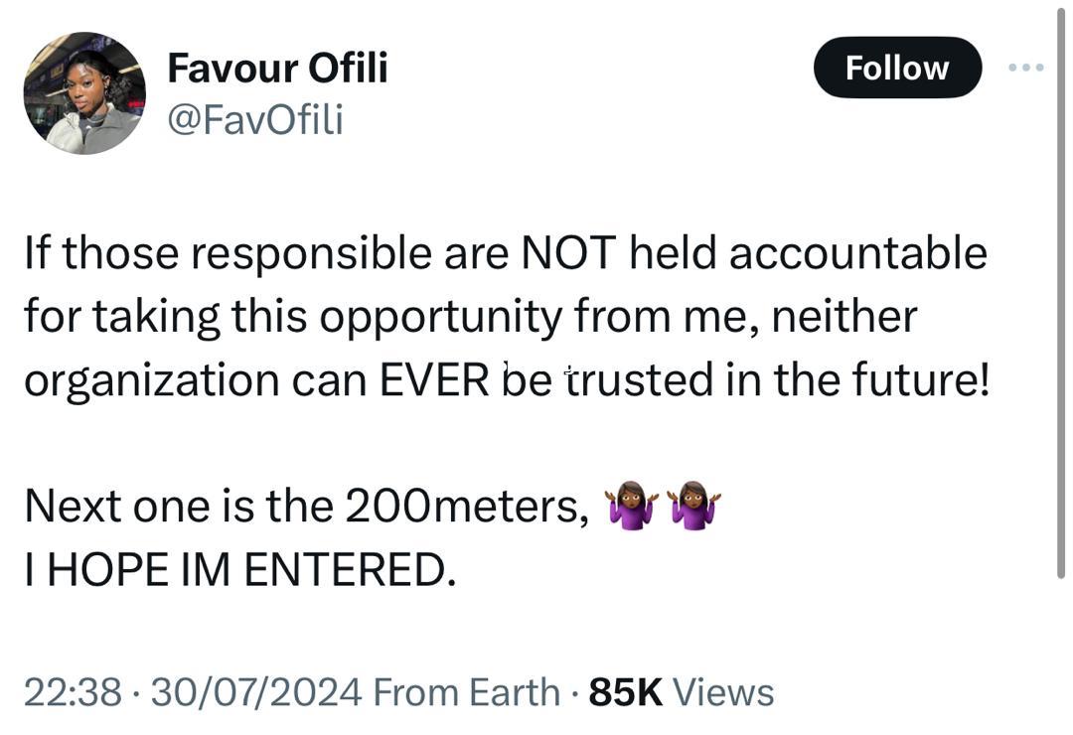
Task: View the 85K Views count
Action: pos(681,692)
